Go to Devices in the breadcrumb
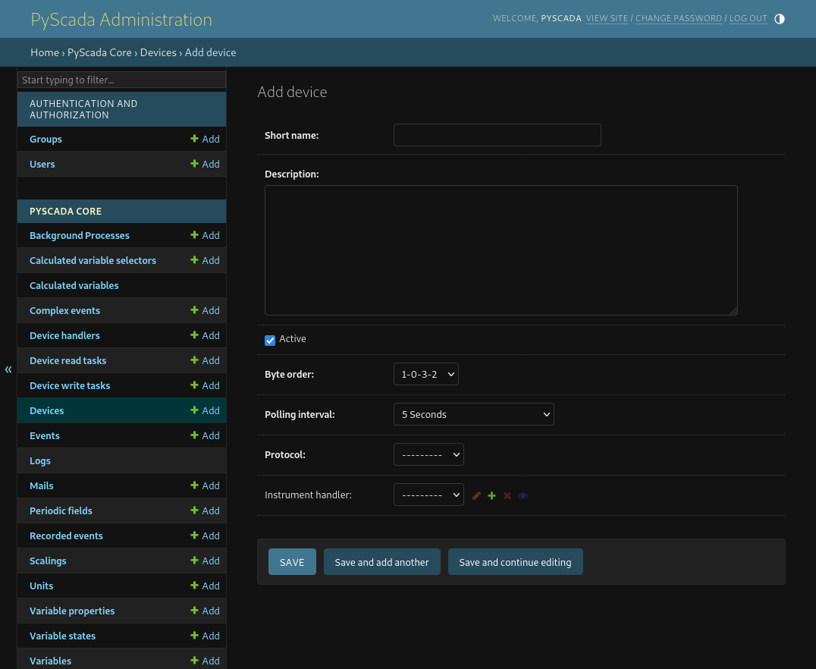This screenshot has height=669, width=816. pos(158,52)
